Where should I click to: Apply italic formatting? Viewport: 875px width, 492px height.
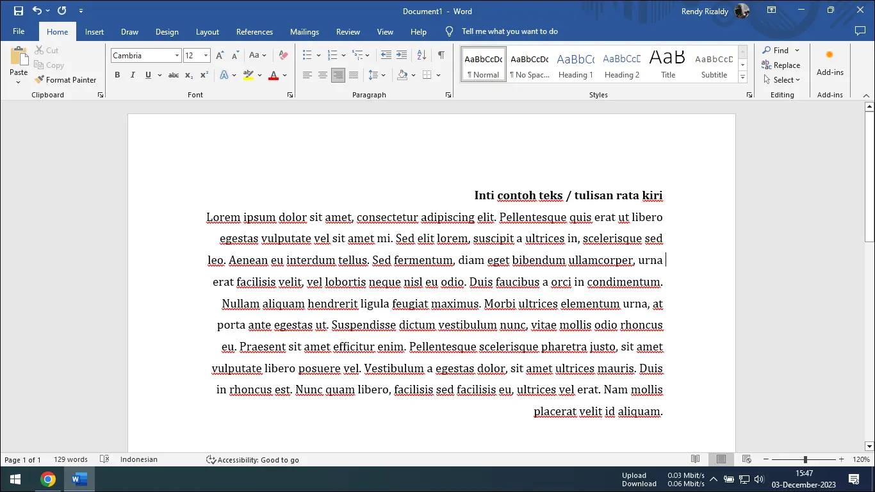coord(133,75)
